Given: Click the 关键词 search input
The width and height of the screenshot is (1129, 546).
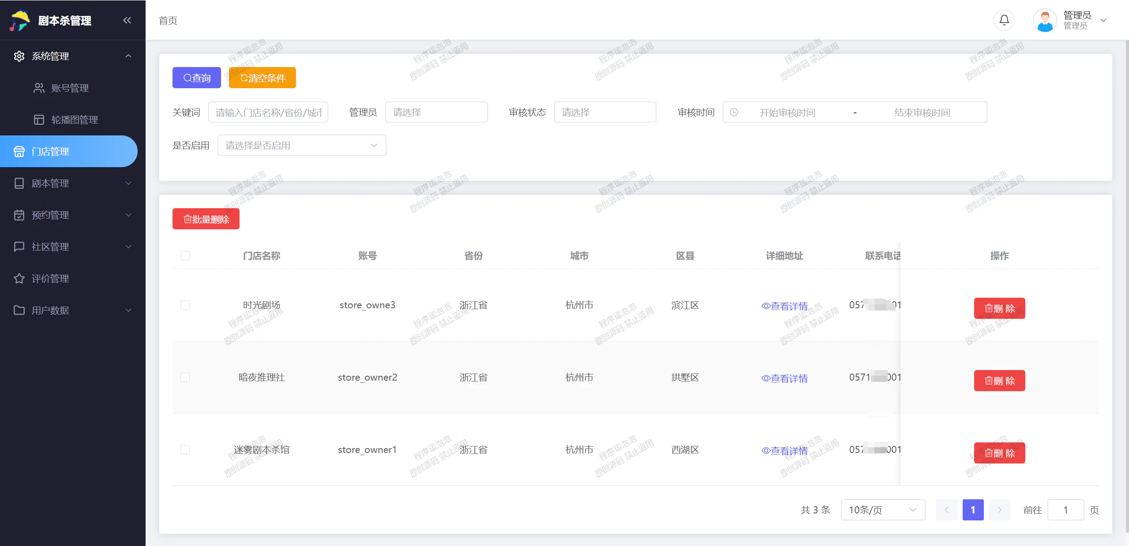Looking at the screenshot, I should pyautogui.click(x=268, y=112).
